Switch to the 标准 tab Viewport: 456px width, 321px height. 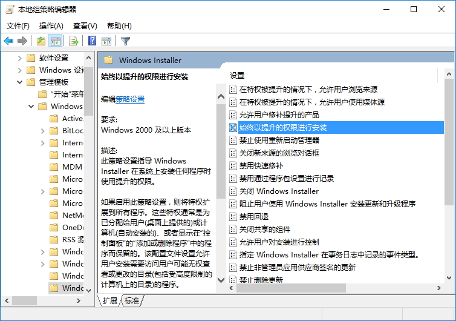pyautogui.click(x=132, y=300)
